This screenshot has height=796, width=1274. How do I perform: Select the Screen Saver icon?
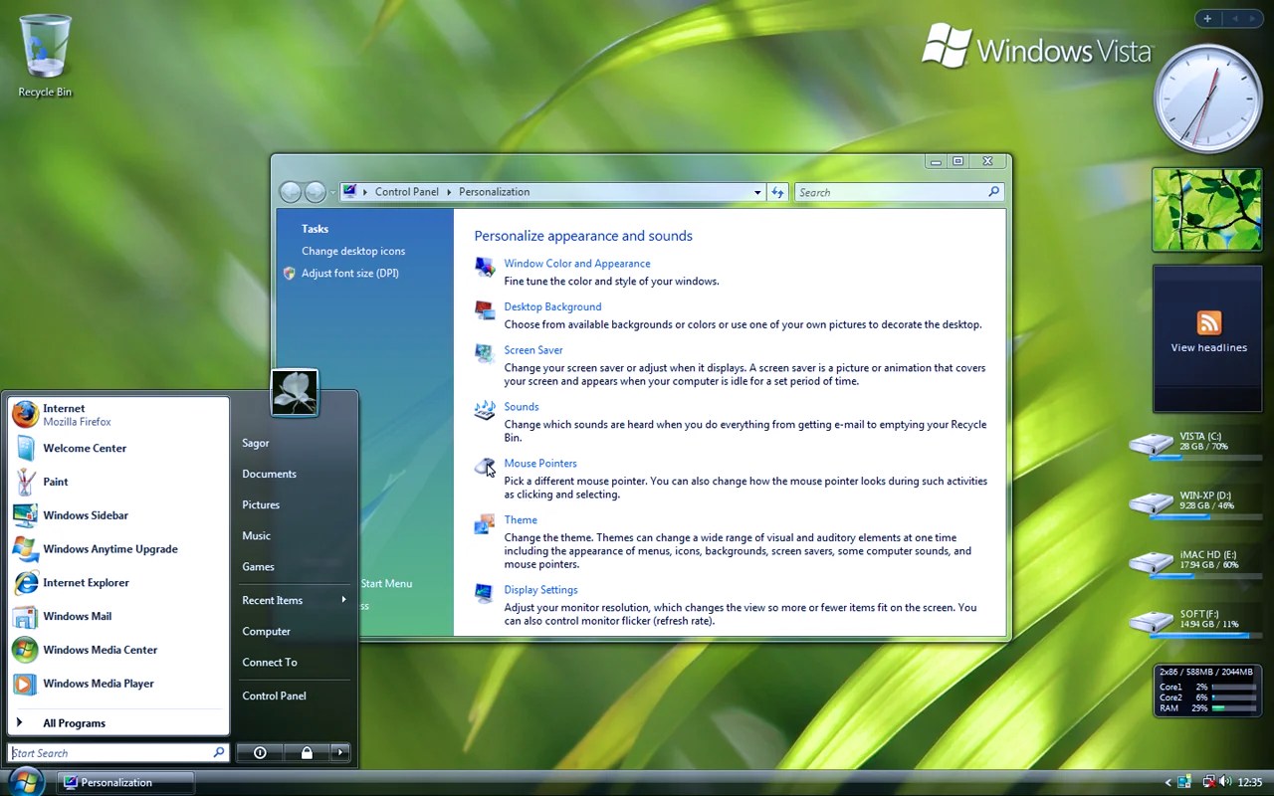(485, 353)
